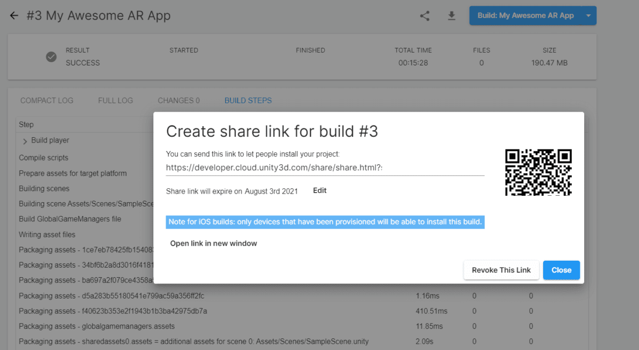Close the share link dialog
The image size is (639, 350).
click(561, 270)
